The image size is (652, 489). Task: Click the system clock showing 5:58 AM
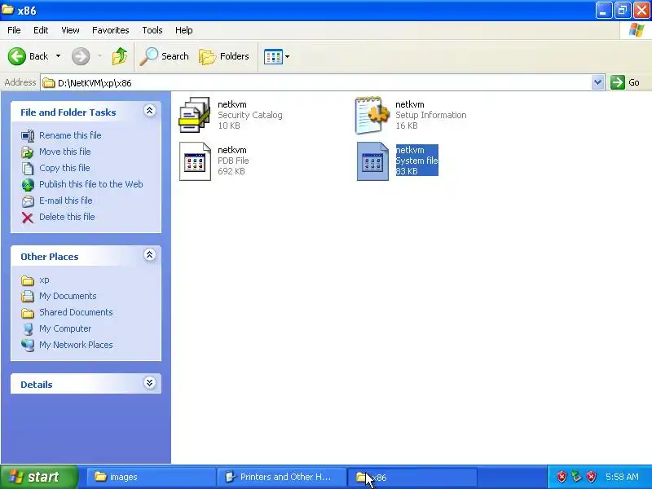(x=622, y=477)
